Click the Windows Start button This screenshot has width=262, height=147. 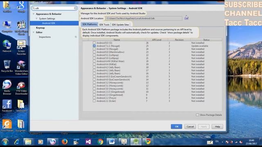tap(5, 142)
